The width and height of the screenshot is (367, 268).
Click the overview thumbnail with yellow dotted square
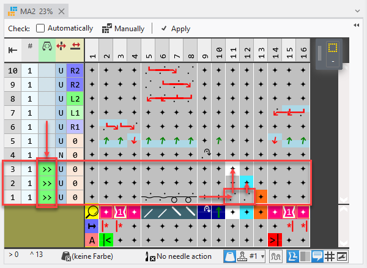point(332,54)
